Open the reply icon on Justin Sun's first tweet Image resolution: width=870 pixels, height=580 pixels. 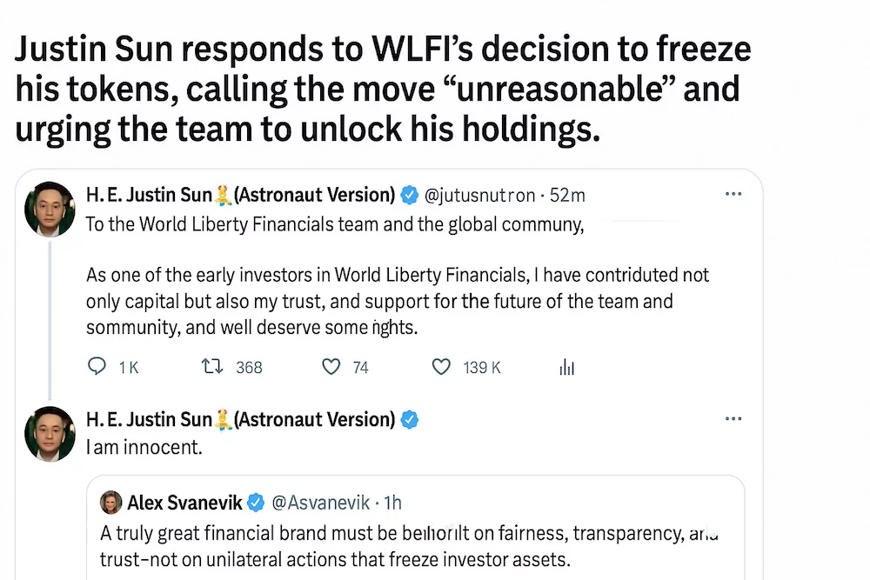click(x=97, y=366)
